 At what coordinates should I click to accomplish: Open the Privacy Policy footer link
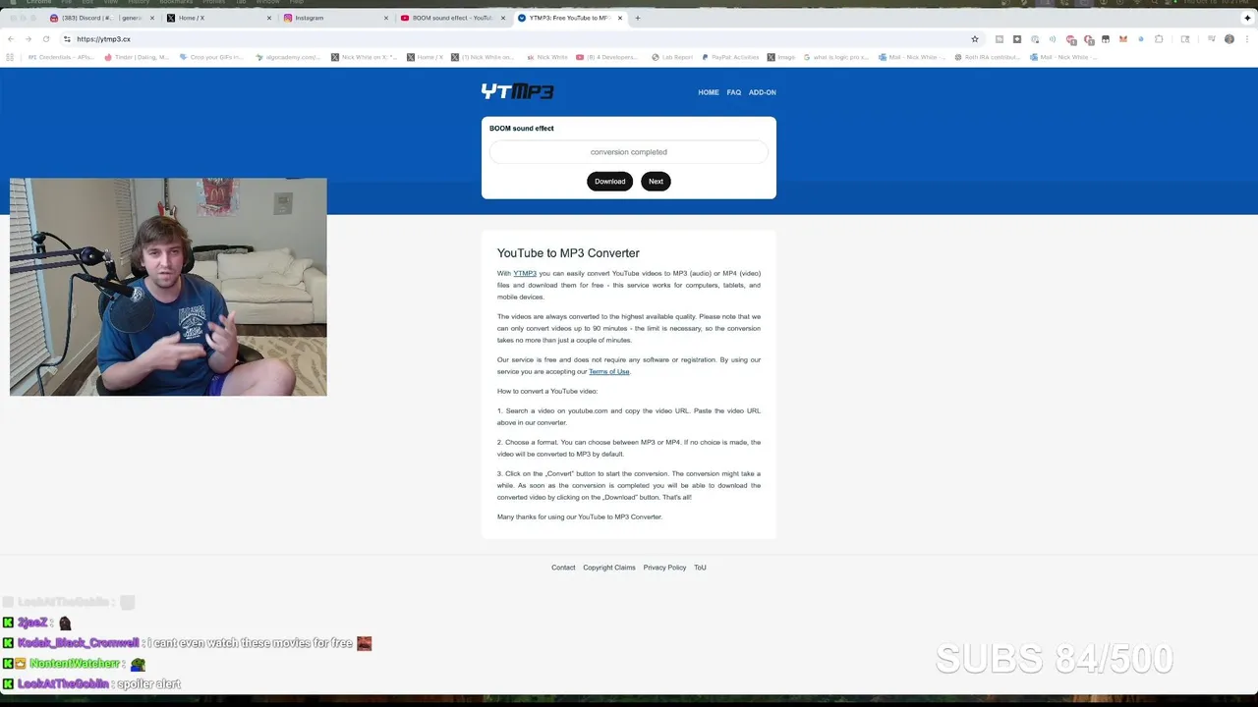[664, 568]
